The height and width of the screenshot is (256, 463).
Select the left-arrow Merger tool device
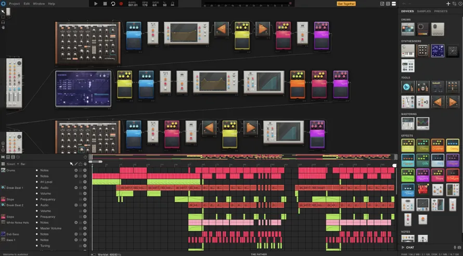pos(438,102)
